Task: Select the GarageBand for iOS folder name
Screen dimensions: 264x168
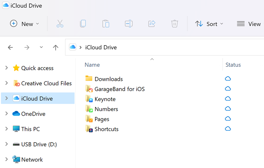Action: [119, 89]
